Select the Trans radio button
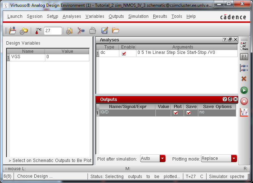Viewport: 253px width, 183px height. 242,49
